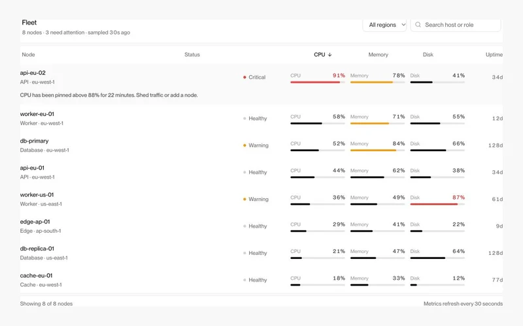Sort by the Memory column header
Image resolution: width=523 pixels, height=326 pixels.
pyautogui.click(x=379, y=55)
